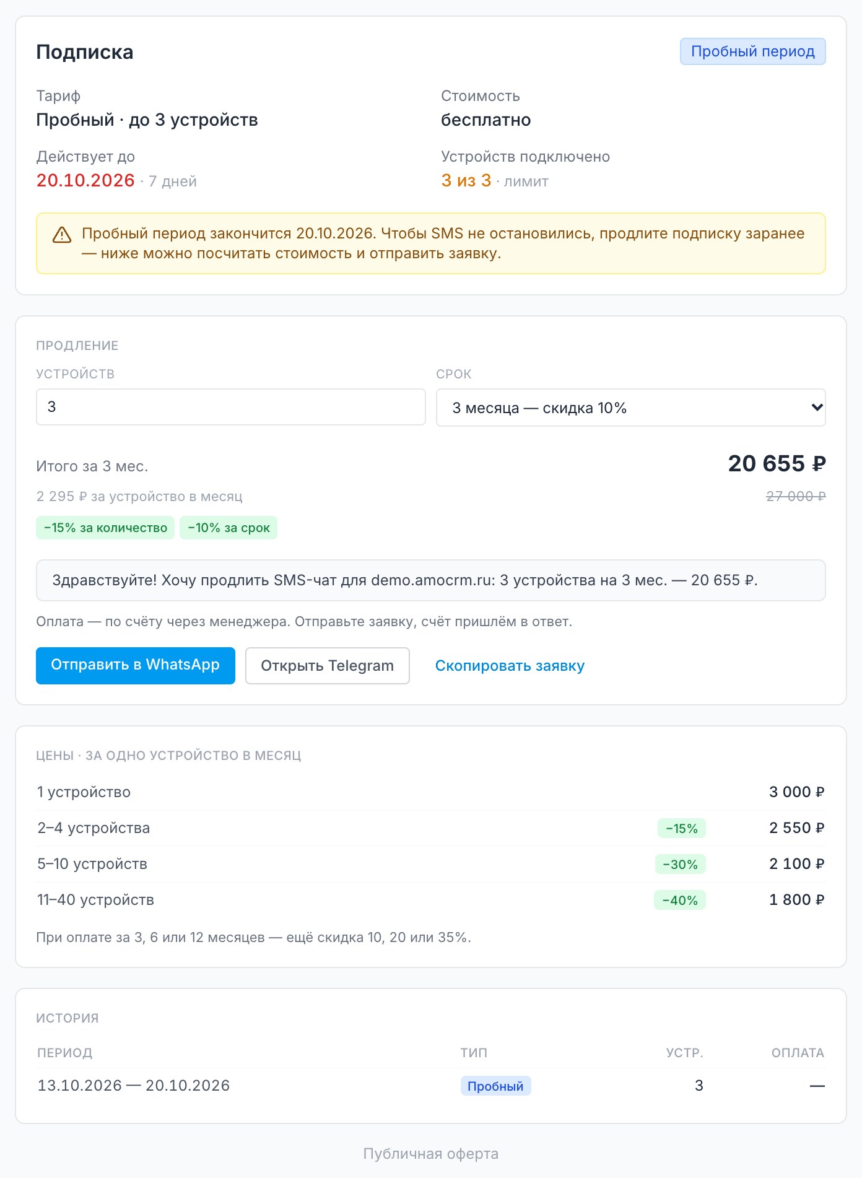This screenshot has height=1178, width=862.
Task: Click the warning triangle icon in trial notice
Action: (x=62, y=235)
